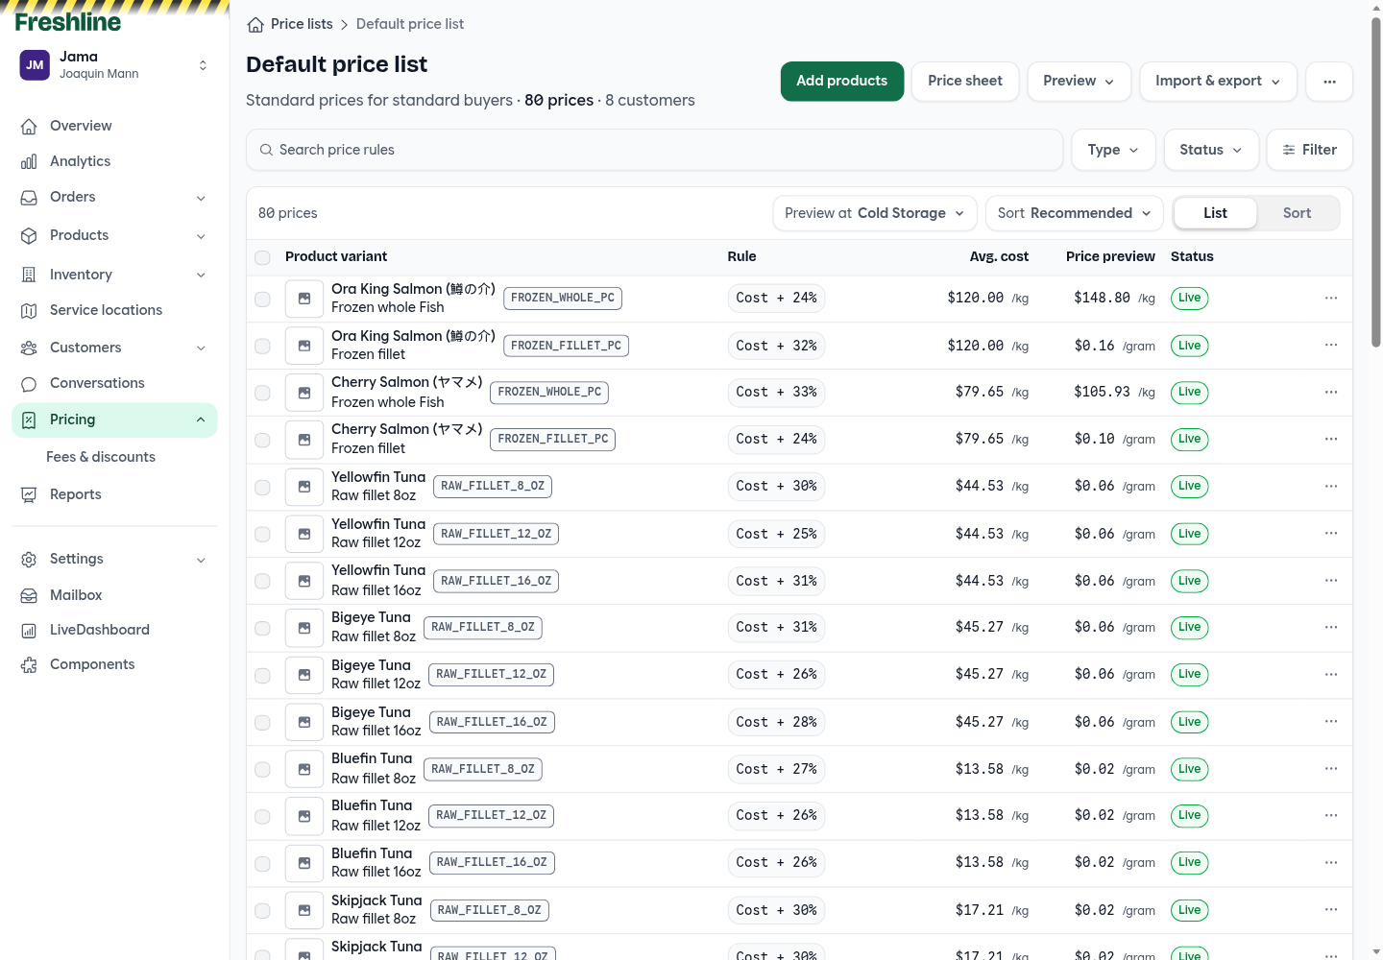This screenshot has height=960, width=1383.
Task: Open the Status filter dropdown
Action: click(x=1211, y=150)
